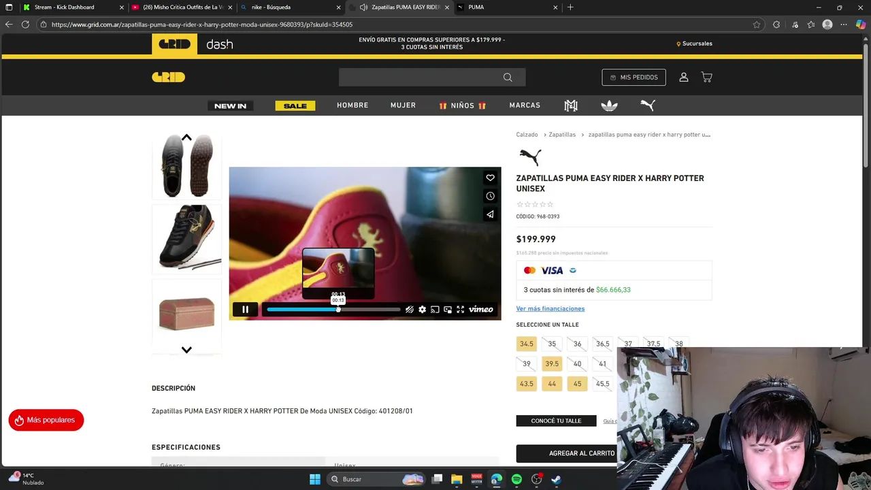
Task: Open the HOMBRE menu
Action: 352,105
